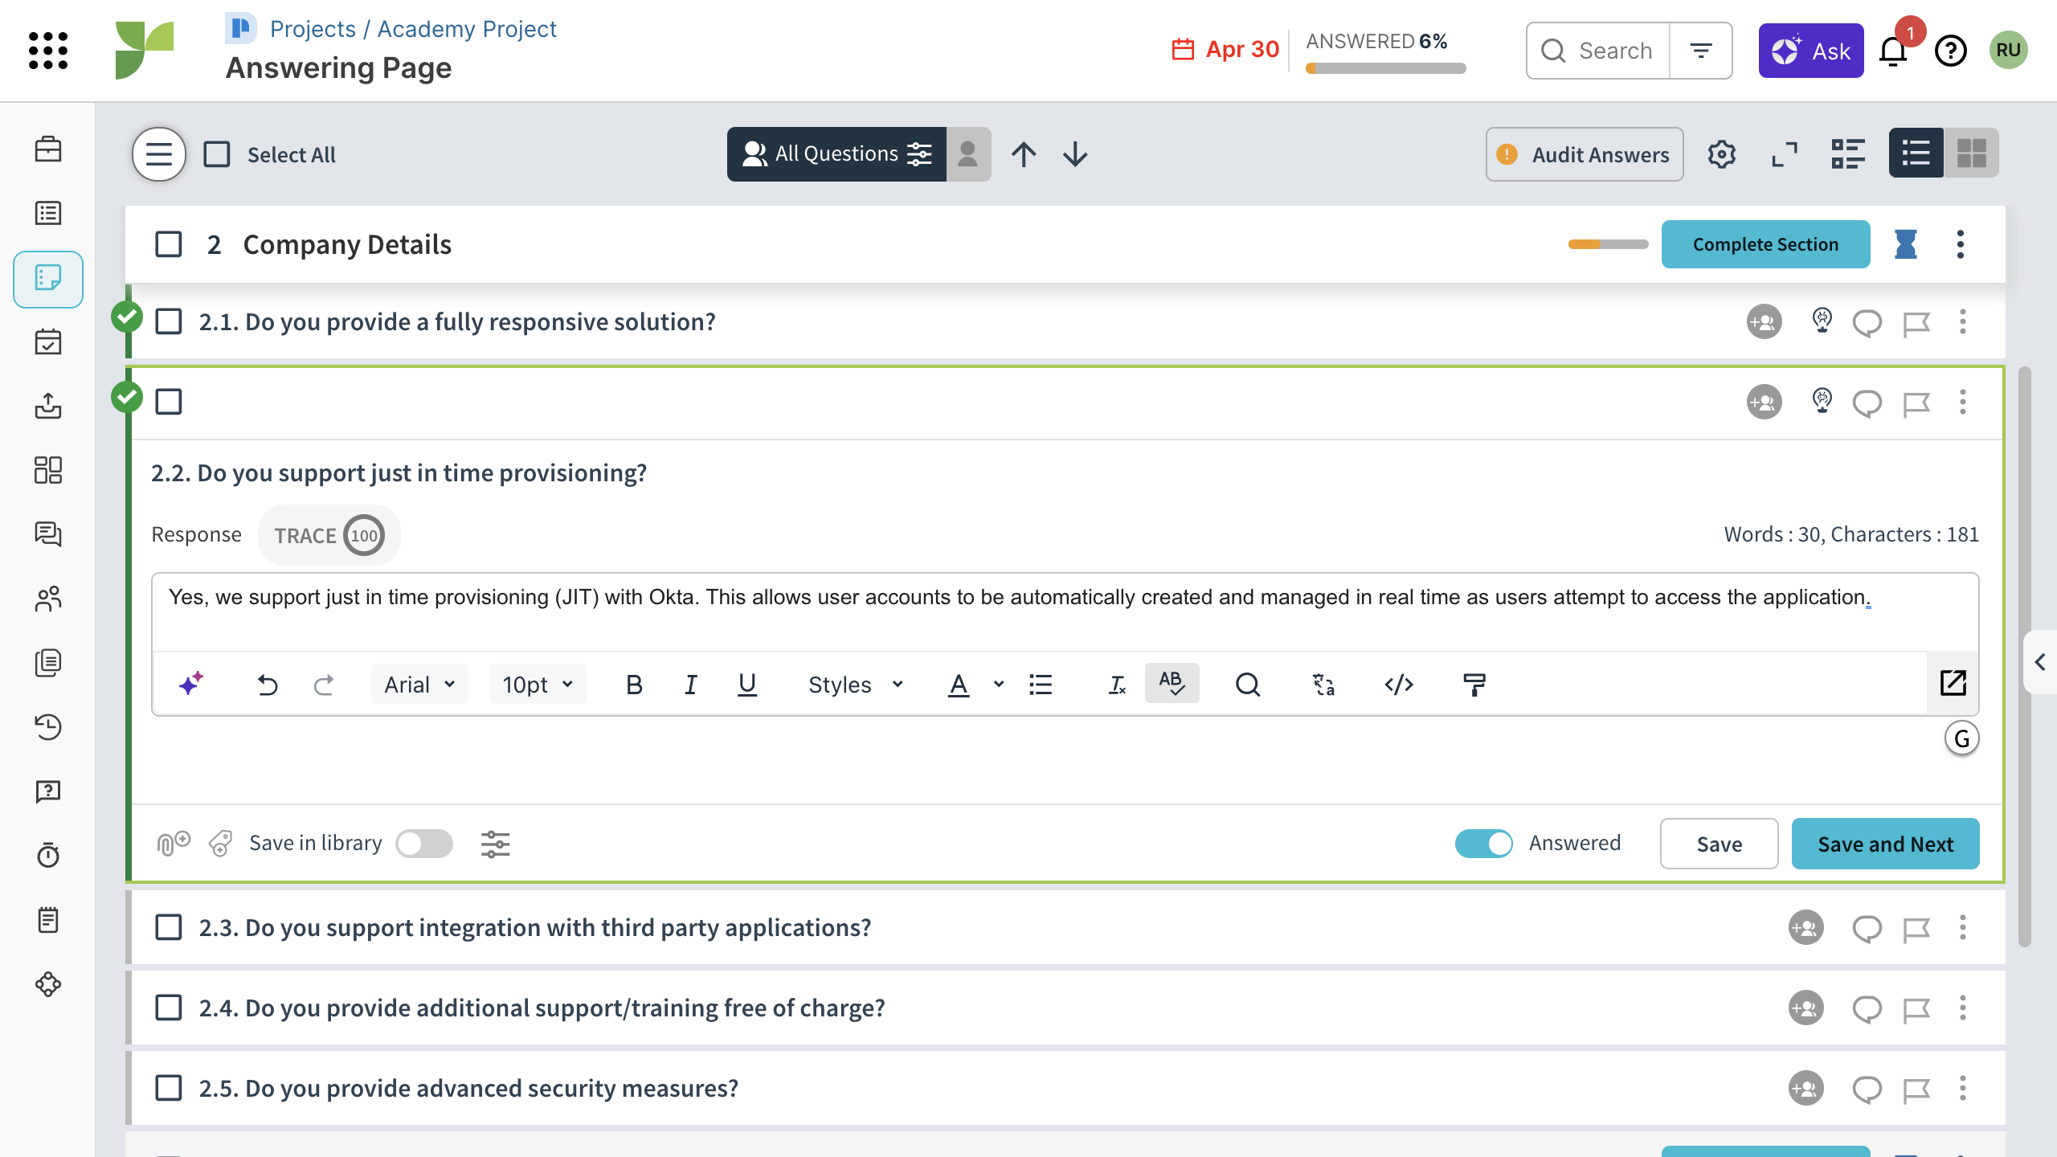Check the Select All checkbox
The width and height of the screenshot is (2057, 1157).
click(217, 154)
